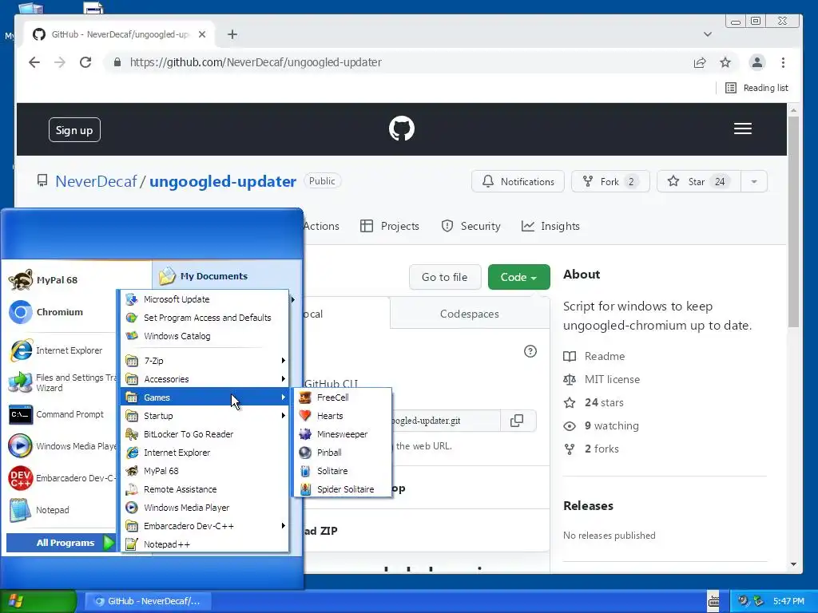Switch to the Codespaces tab

coord(470,314)
